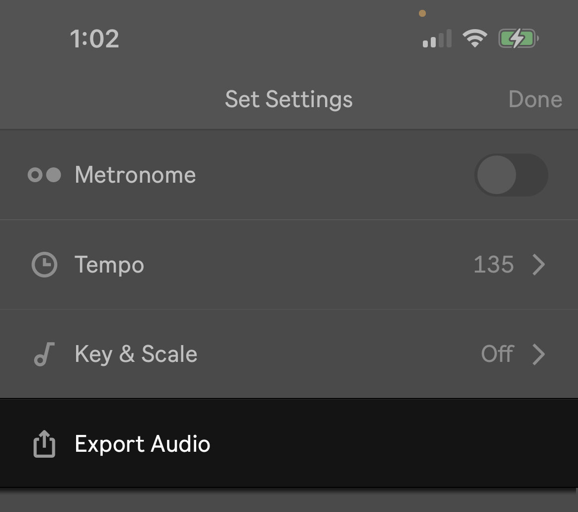
Task: Tap the orange microphone indicator dot
Action: click(x=422, y=14)
